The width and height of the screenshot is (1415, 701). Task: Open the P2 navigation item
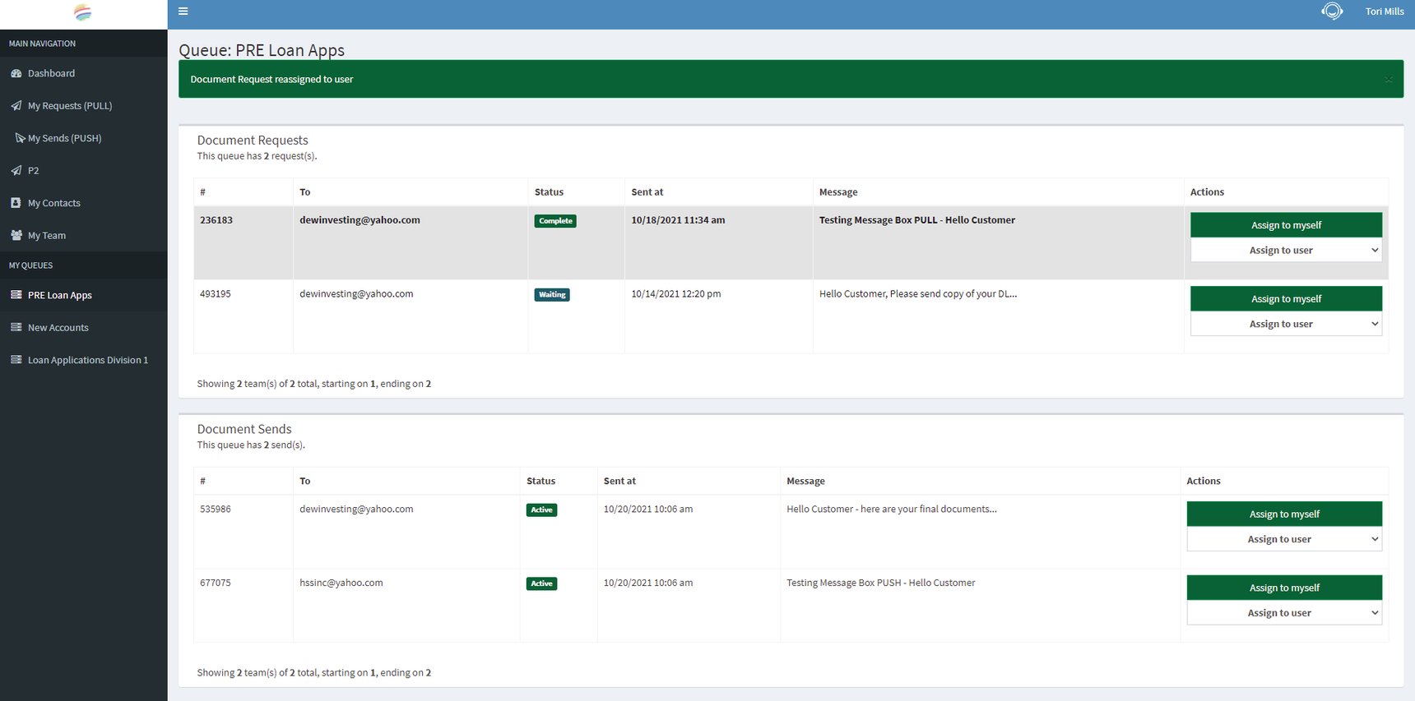coord(33,171)
